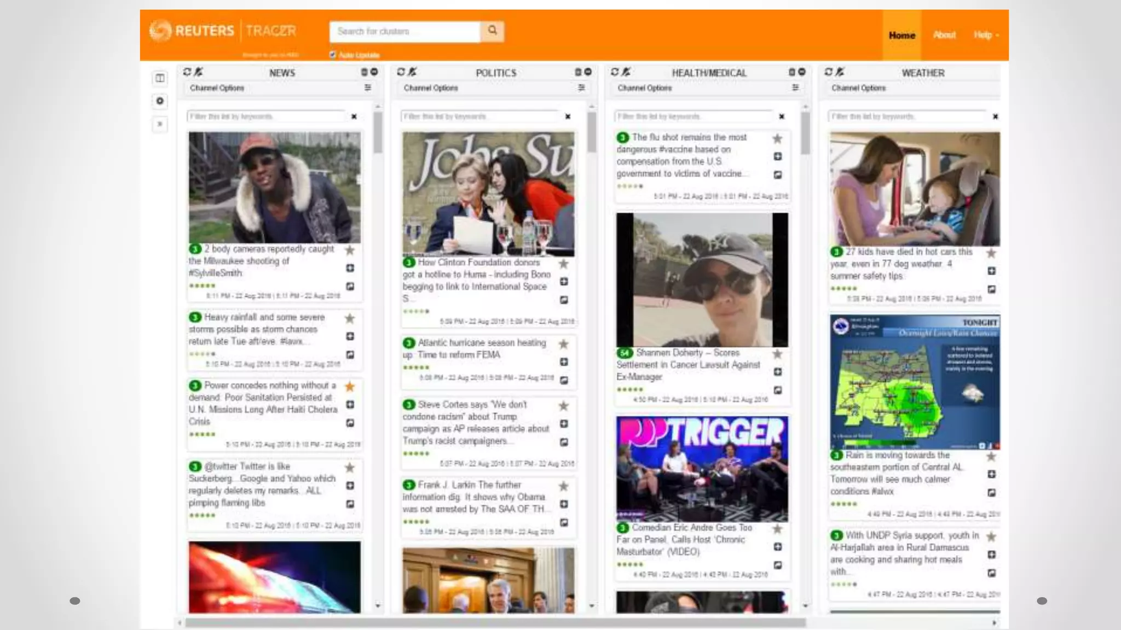Go to the Home tab
Screen dimensions: 1121x630
click(x=902, y=35)
